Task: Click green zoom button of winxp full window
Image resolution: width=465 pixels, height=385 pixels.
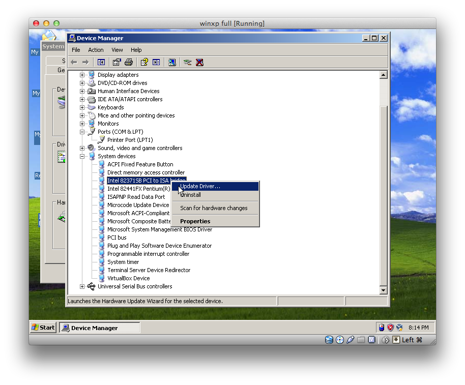Action: click(x=56, y=23)
